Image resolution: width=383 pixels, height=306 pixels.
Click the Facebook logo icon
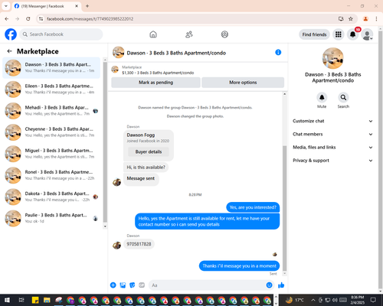(11, 34)
